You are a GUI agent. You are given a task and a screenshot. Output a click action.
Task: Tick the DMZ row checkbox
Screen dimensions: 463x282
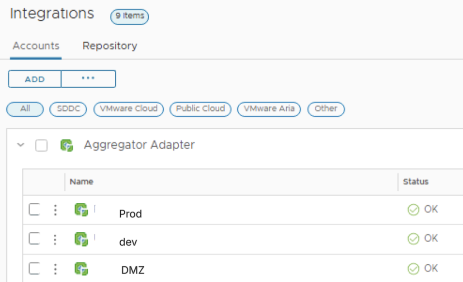pos(34,268)
